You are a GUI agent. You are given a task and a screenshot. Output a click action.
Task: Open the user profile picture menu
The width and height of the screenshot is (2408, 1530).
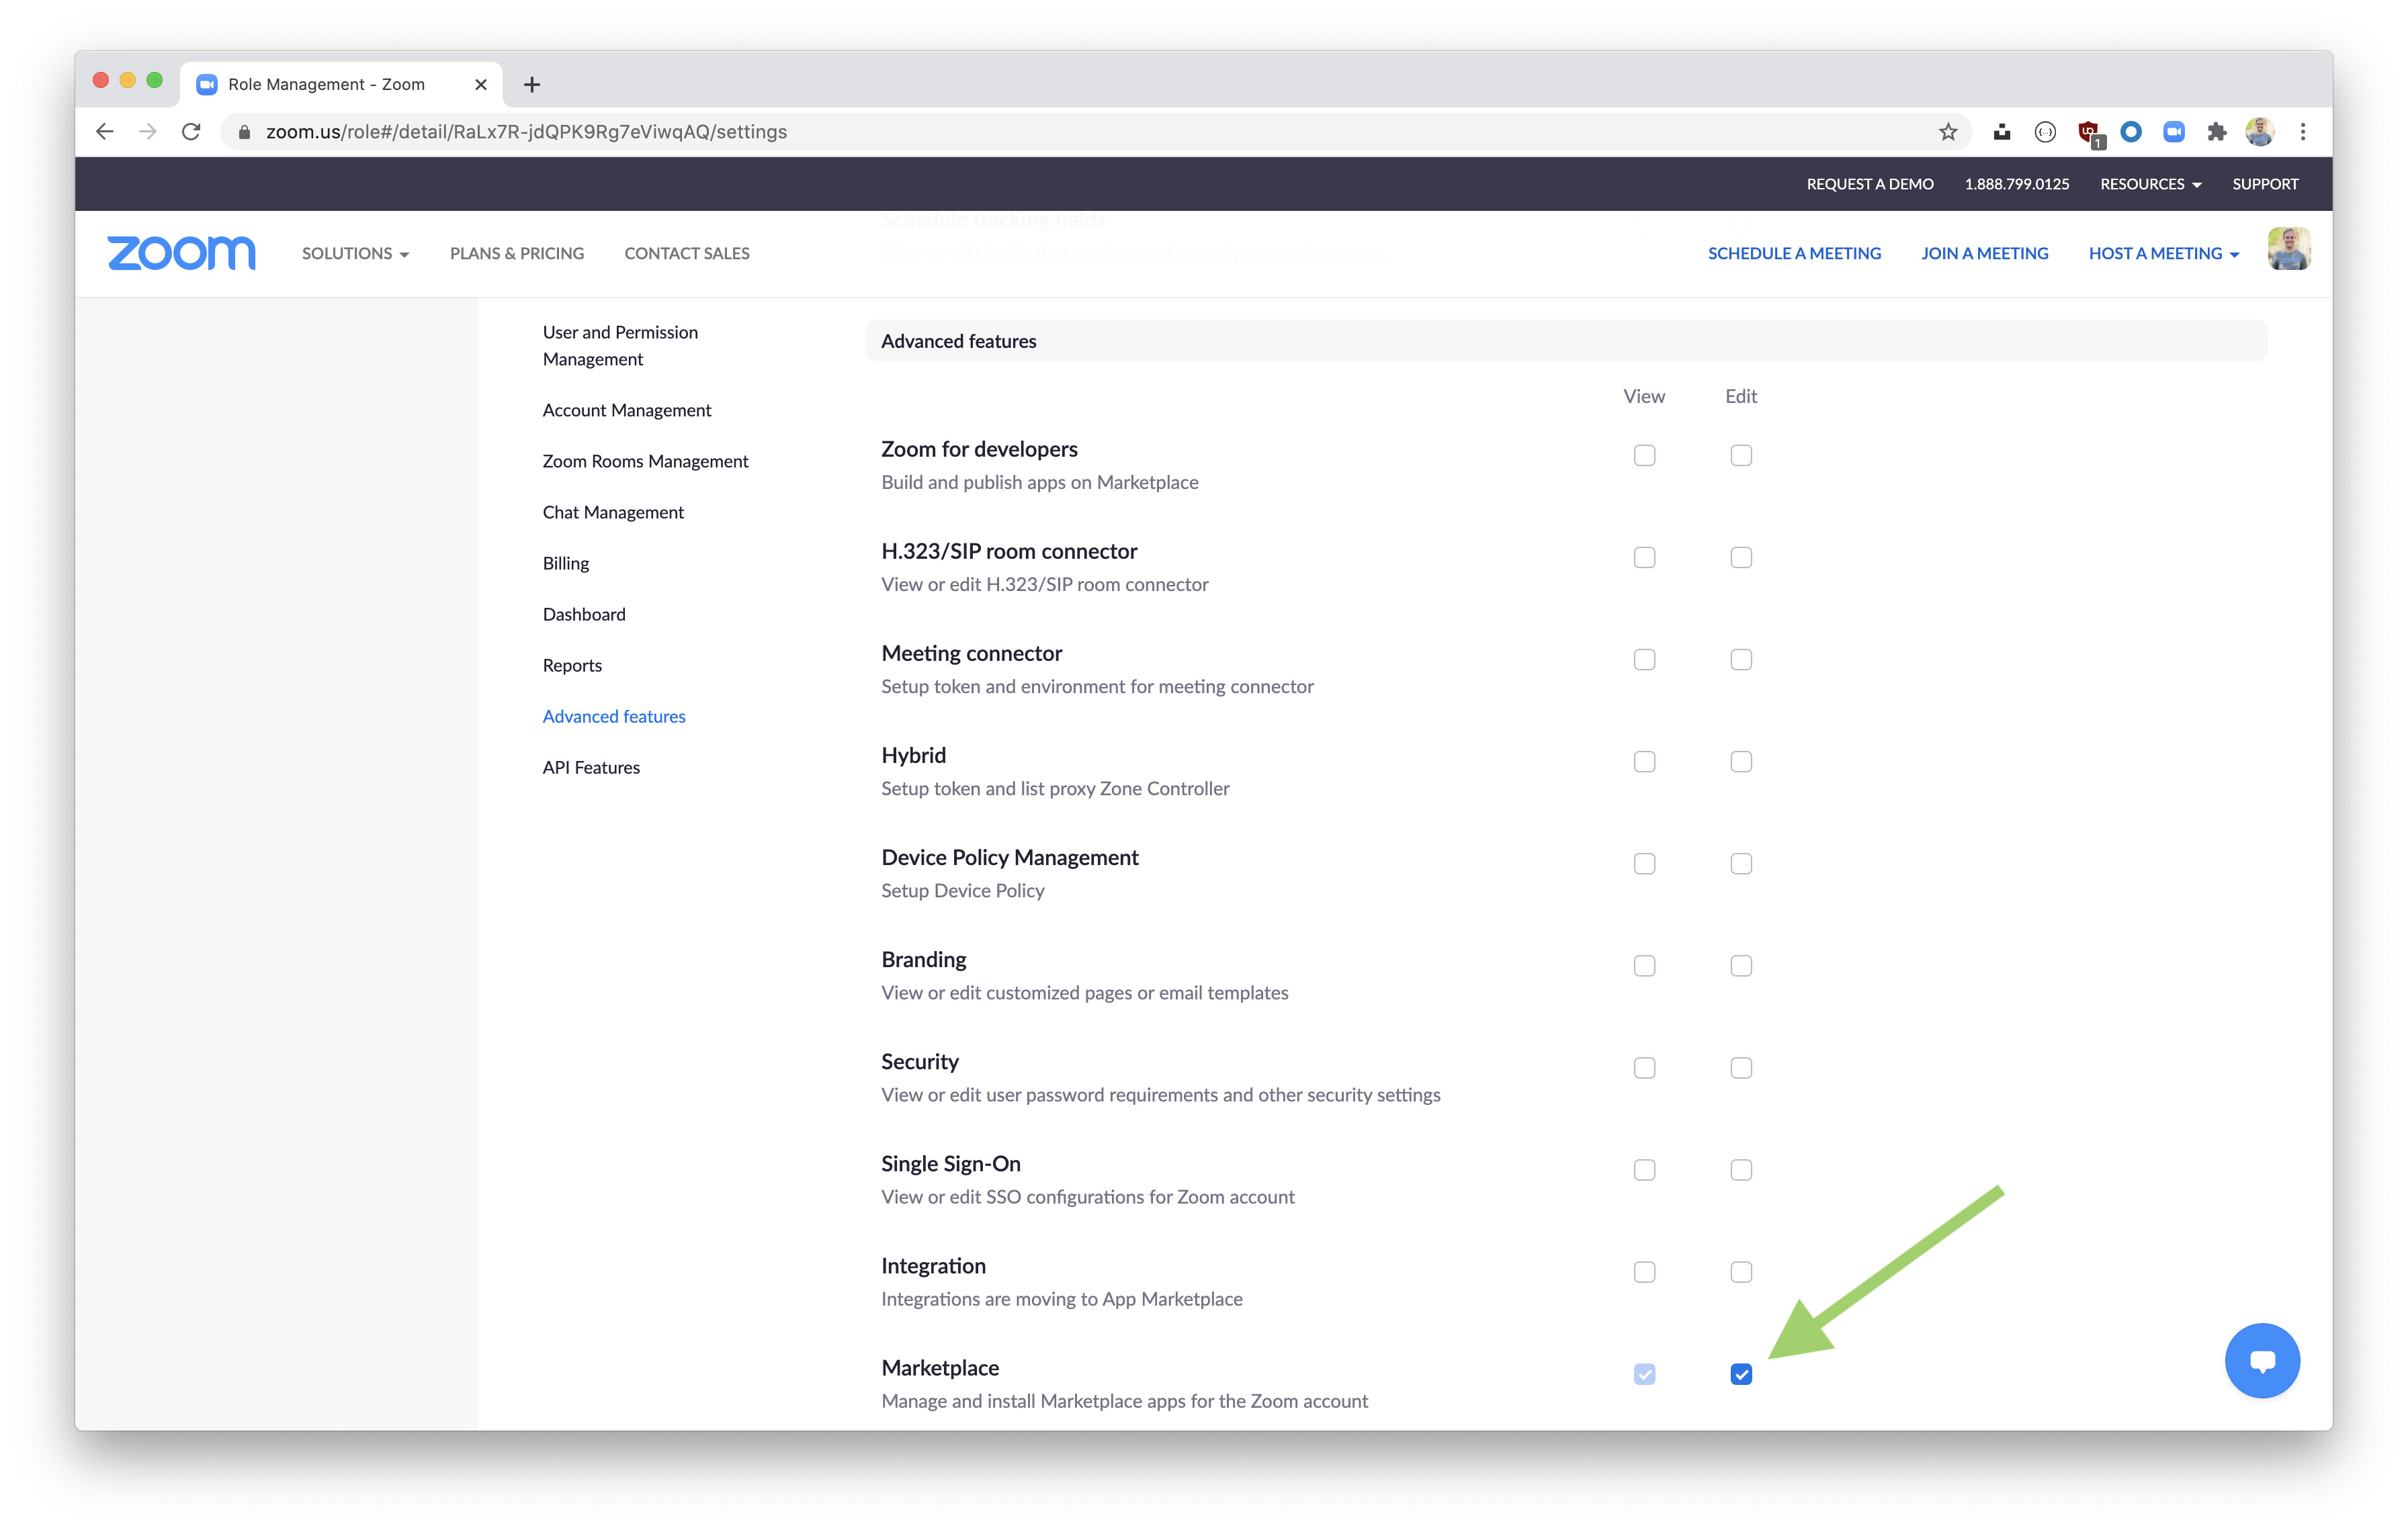[x=2289, y=250]
